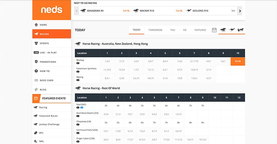Image resolution: width=277 pixels, height=144 pixels.
Task: Click the Neds logo
Action: (52, 10)
